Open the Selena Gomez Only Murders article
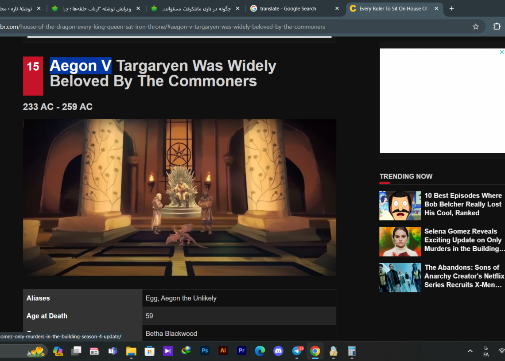The width and height of the screenshot is (505, 361). click(x=463, y=240)
